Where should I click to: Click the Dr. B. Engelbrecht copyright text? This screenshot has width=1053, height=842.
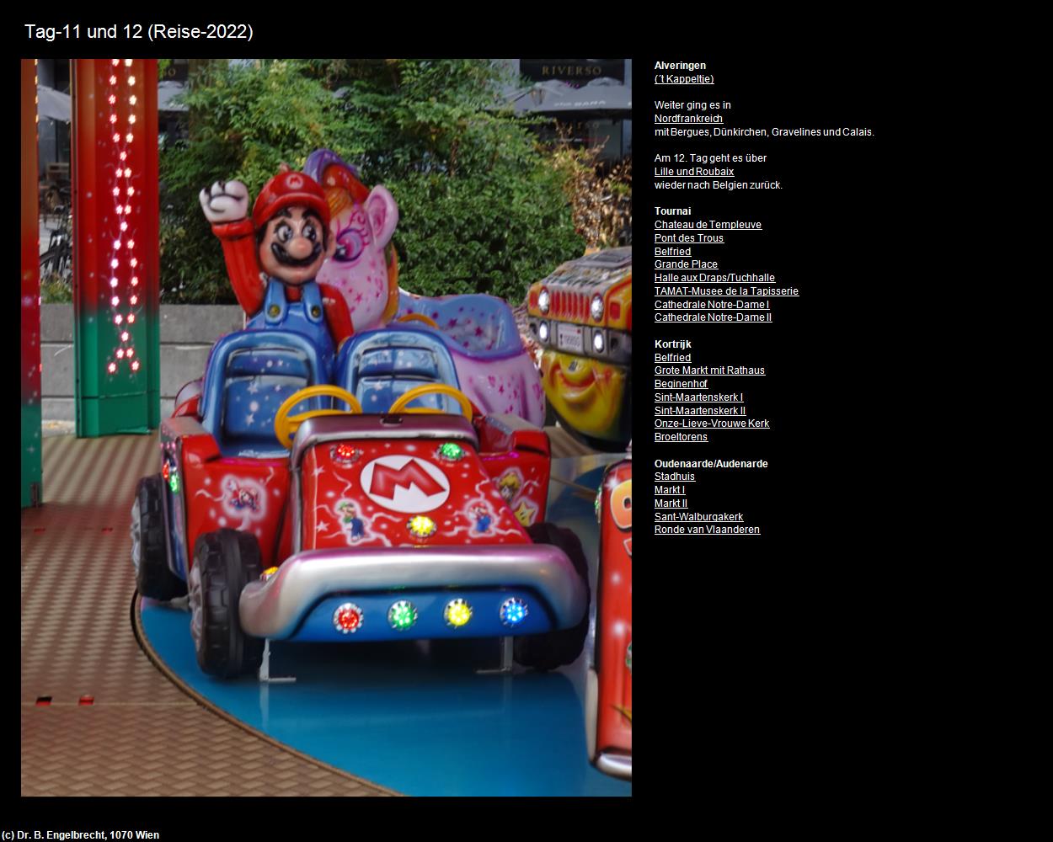(80, 835)
